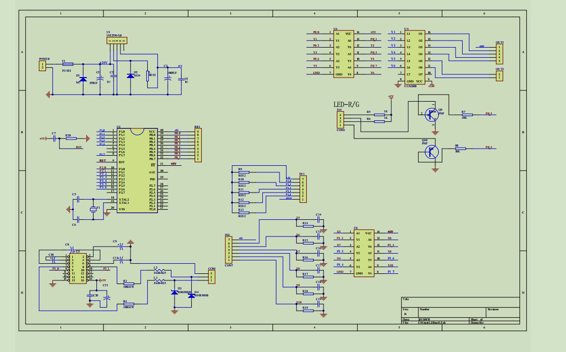Select the U2 microcontroller chip body

(x=137, y=170)
